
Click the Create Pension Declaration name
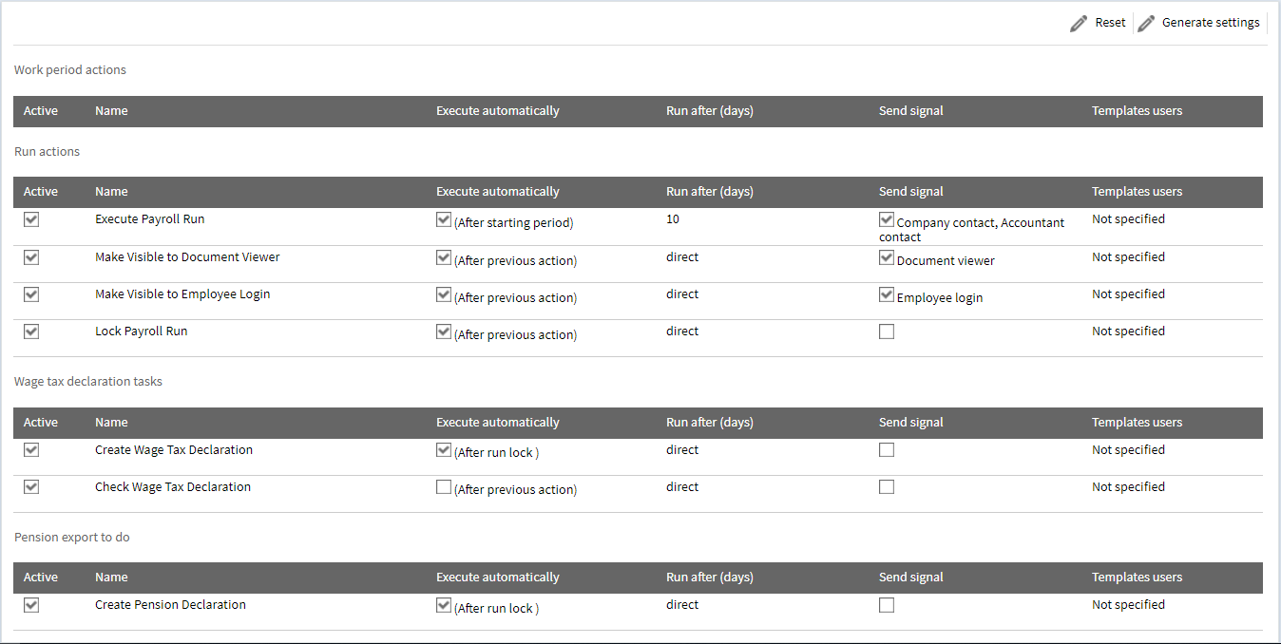(x=170, y=605)
